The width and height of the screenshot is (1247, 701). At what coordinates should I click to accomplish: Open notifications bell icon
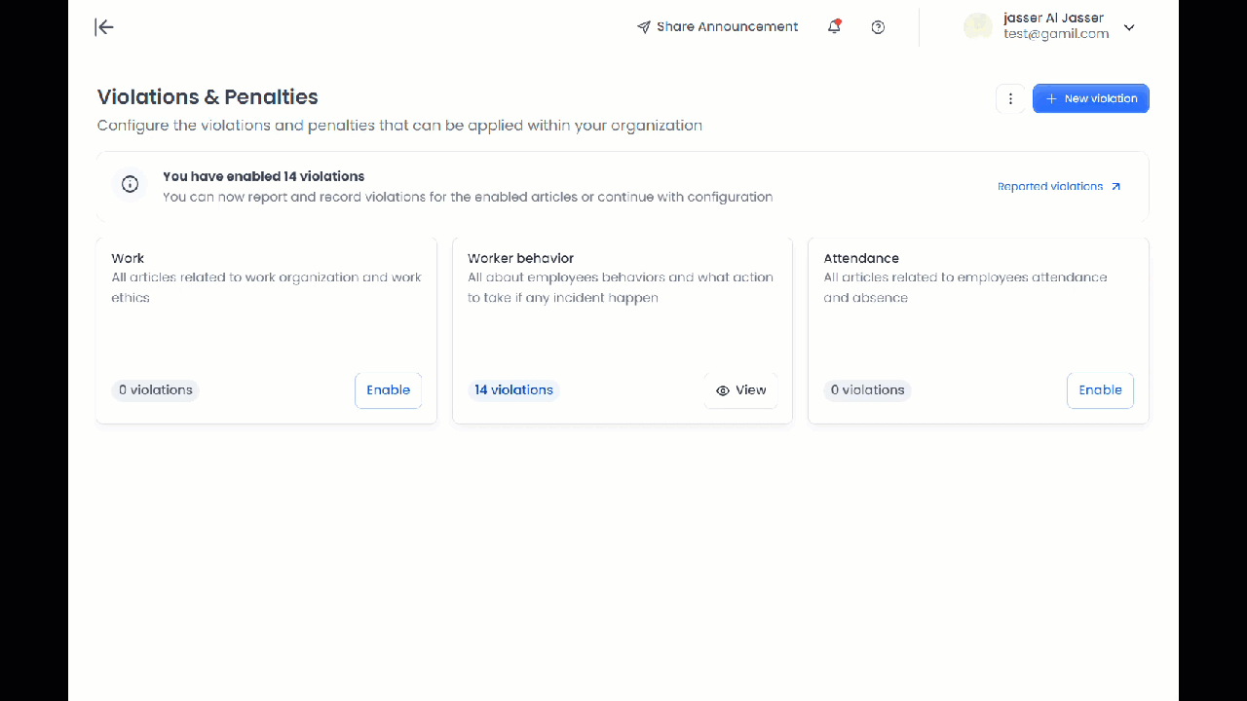coord(834,27)
